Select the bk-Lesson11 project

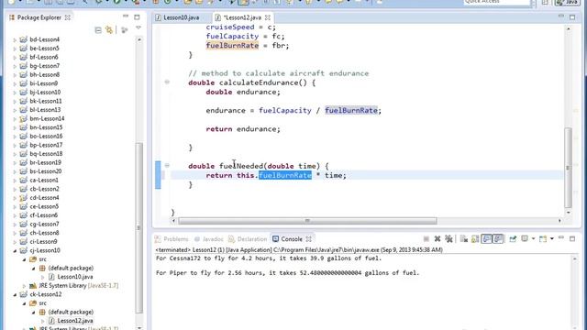[46, 101]
